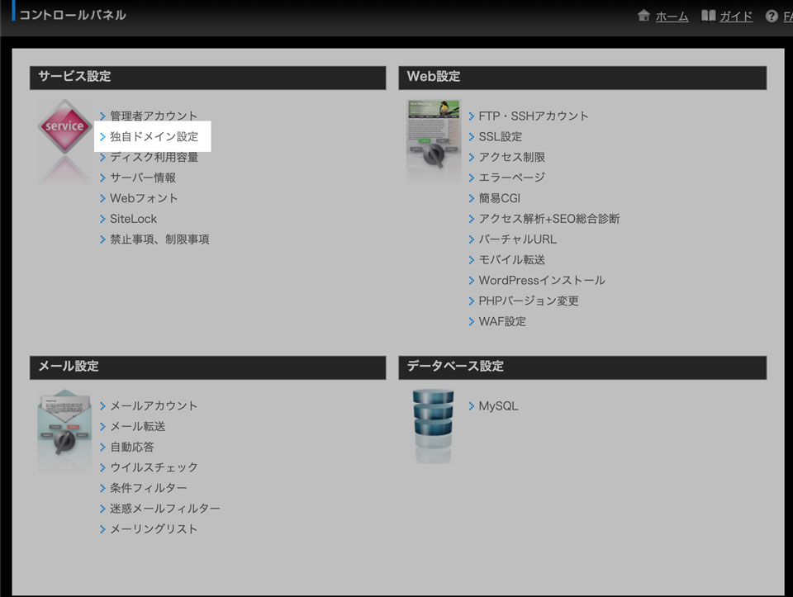Screen dimensions: 793x597
Task: Go to Webフォント settings
Action: point(144,198)
